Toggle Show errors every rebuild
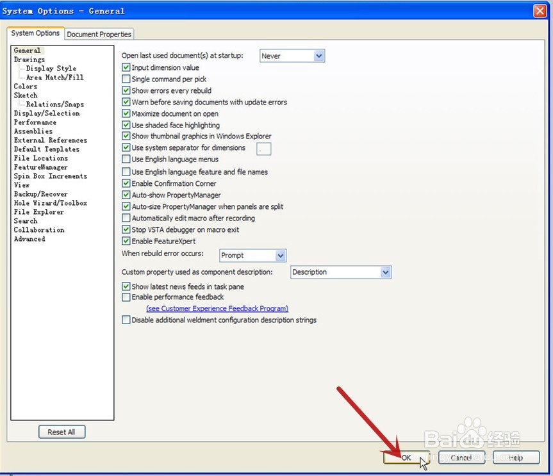 126,90
